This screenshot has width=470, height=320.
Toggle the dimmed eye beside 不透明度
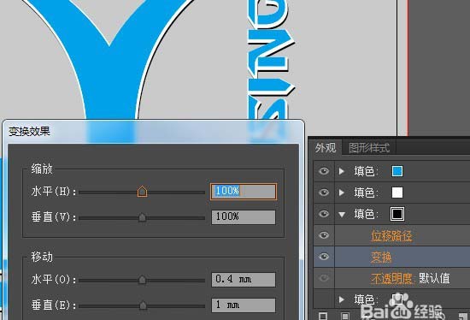tap(324, 278)
